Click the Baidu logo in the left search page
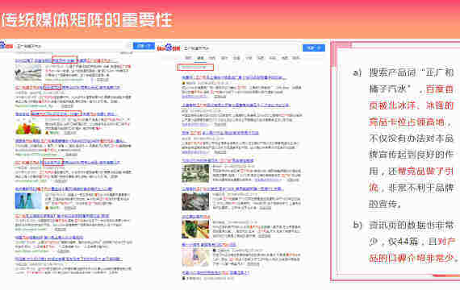460x290 pixels. 6,46
